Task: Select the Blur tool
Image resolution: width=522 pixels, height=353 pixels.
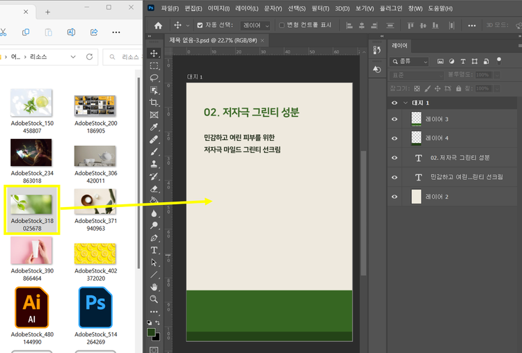Action: click(x=154, y=213)
